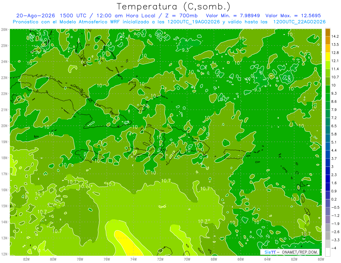Click the 26N latitude axis label
Screen dimensions: 341x263
[x=4, y=30]
